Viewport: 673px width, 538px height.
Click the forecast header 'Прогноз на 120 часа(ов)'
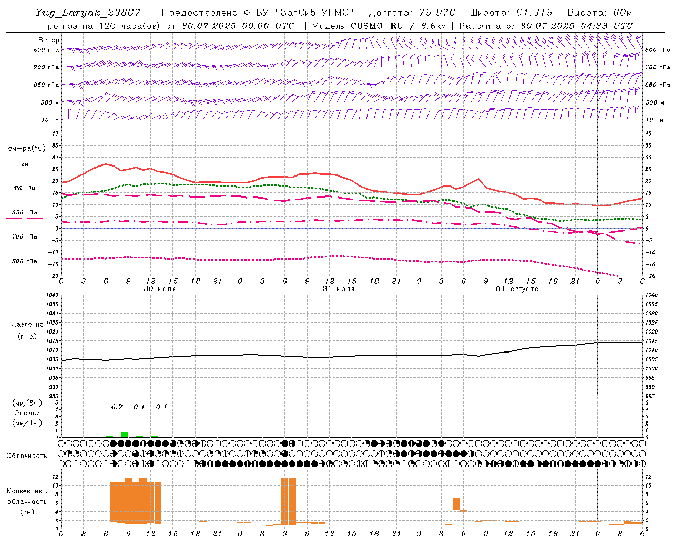point(101,26)
